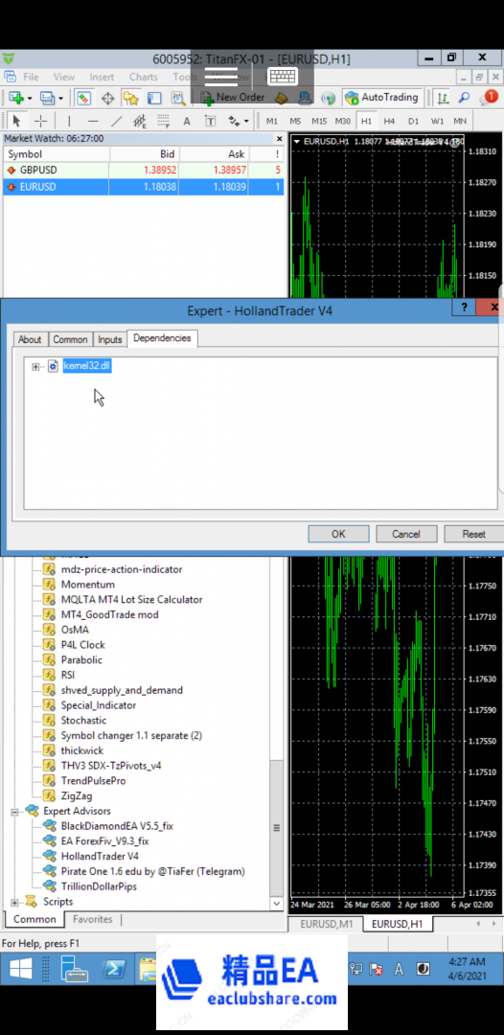Select the vertical line drawing tool
The image size is (504, 1035).
pyautogui.click(x=69, y=121)
